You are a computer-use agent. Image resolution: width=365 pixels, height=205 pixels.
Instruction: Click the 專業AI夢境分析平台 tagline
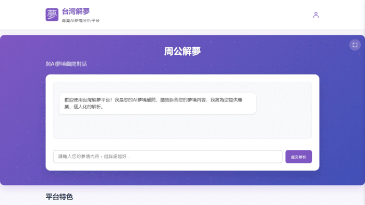[80, 21]
